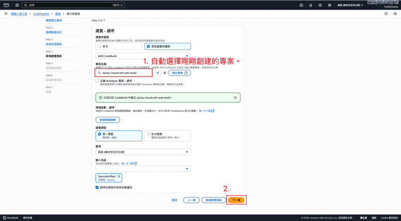Click the 上一個 previous button
The image size is (401, 221).
click(x=191, y=200)
